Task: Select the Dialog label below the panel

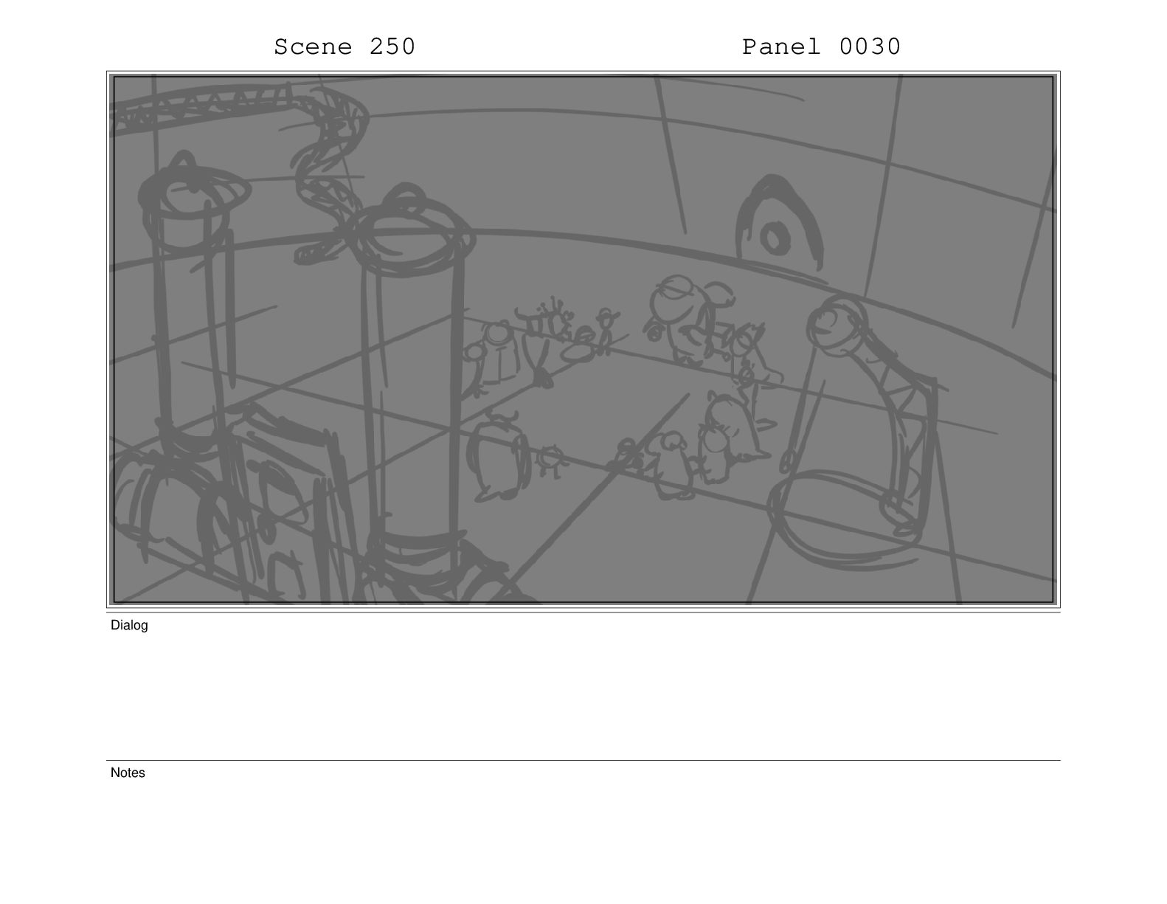Action: pos(129,625)
